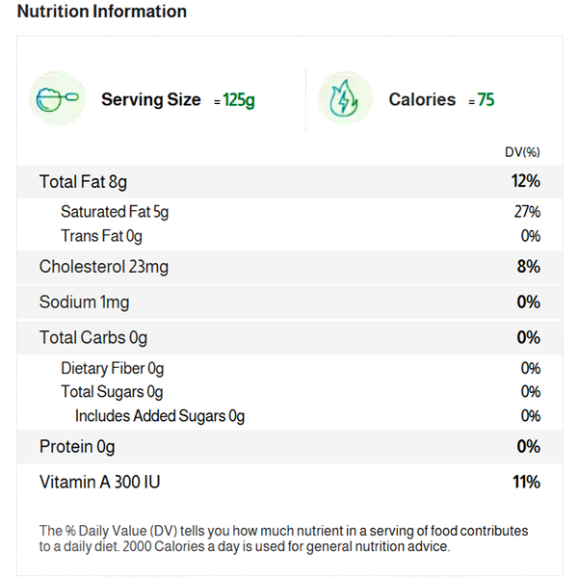Screen dimensions: 578x578
Task: Click the Daily Value footnote text
Action: (x=283, y=539)
